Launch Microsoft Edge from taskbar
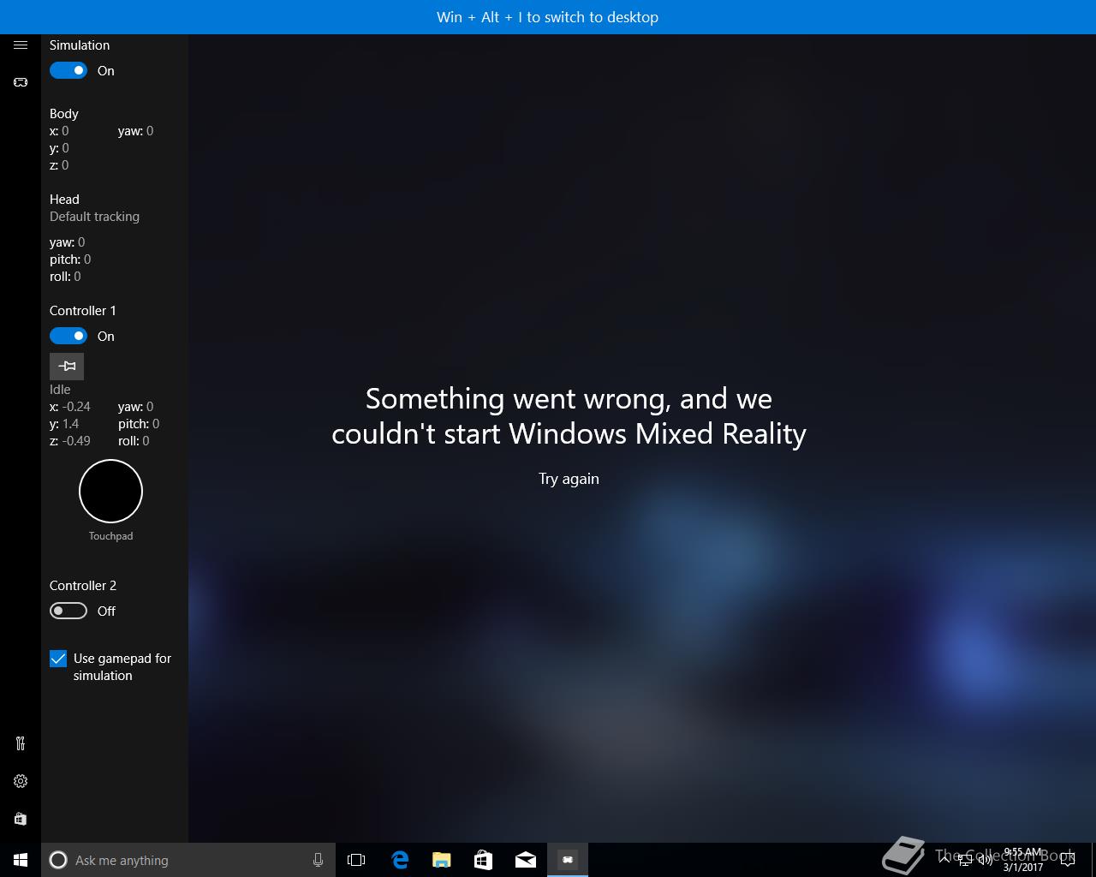1096x877 pixels. [399, 860]
